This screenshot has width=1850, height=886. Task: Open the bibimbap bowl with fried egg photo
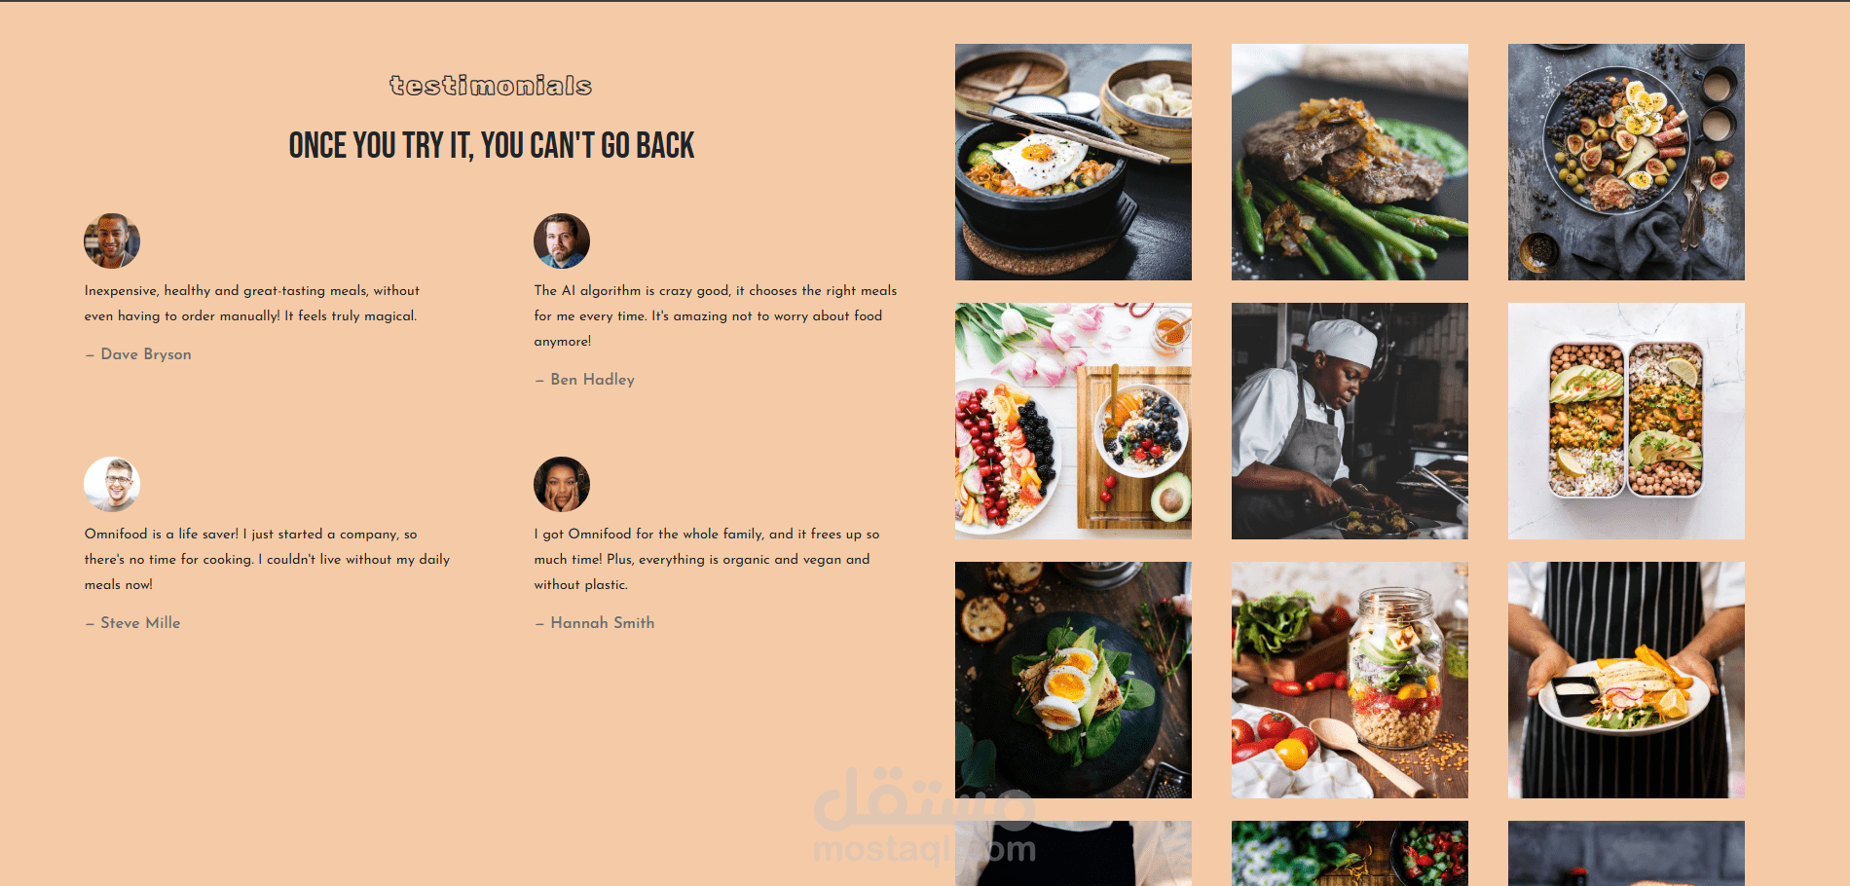pos(1073,162)
